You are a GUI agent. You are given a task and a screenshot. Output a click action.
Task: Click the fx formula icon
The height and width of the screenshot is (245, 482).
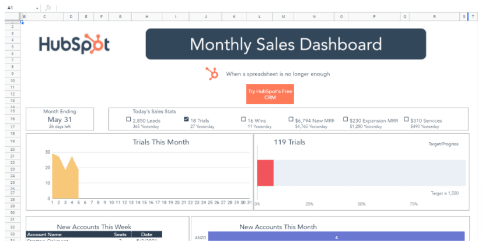[x=48, y=8]
